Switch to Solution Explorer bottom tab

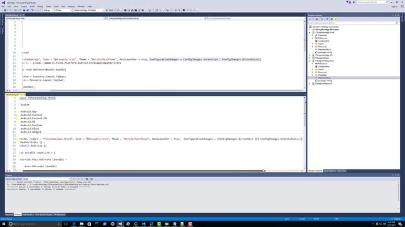pos(315,171)
